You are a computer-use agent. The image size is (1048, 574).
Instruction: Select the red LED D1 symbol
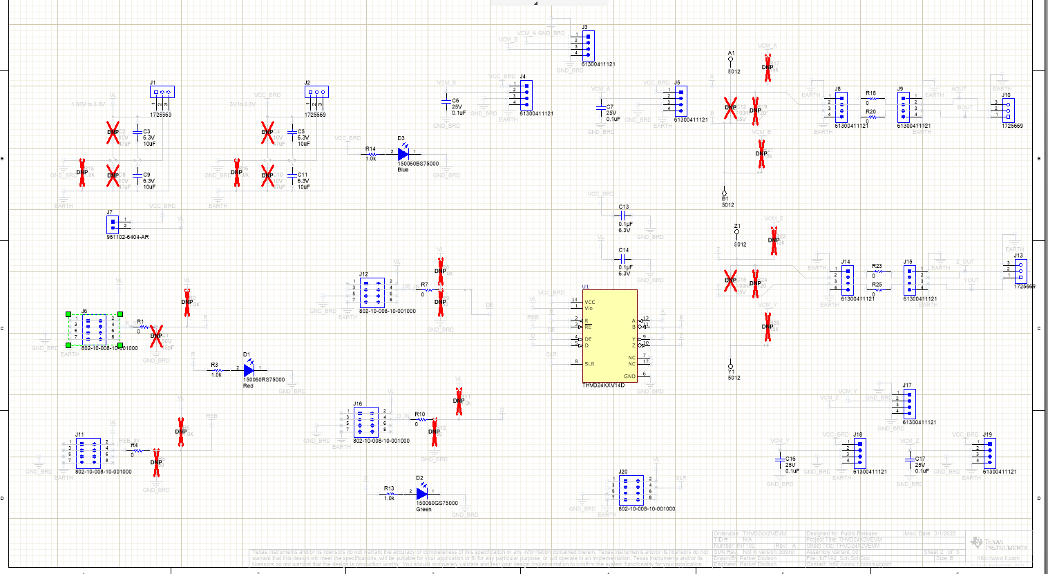click(250, 370)
